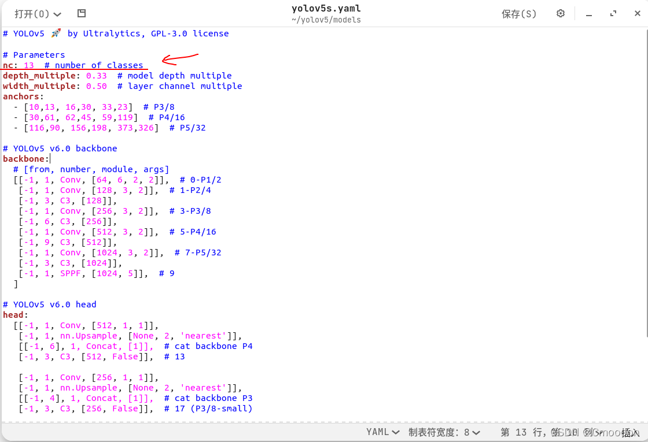Click the Conv line commented 1-P2/4
This screenshot has height=442, width=648.
[115, 190]
